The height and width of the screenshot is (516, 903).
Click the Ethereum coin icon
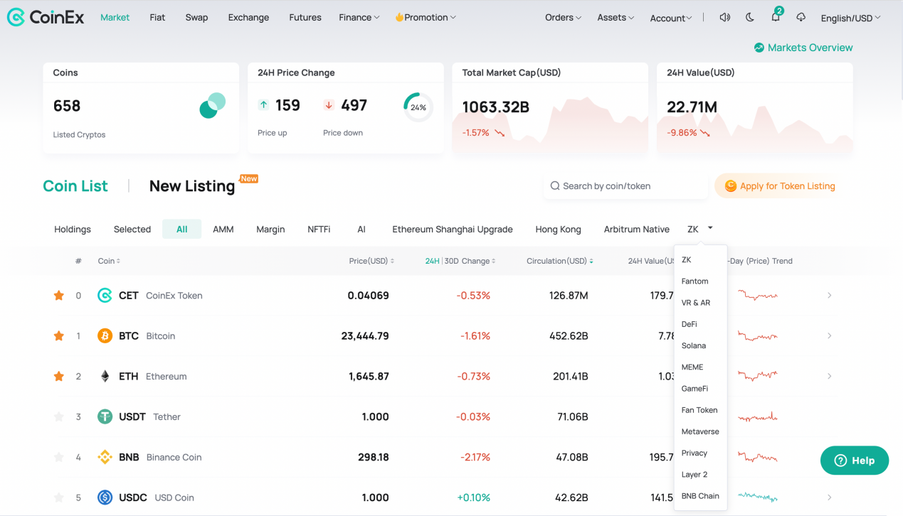(105, 377)
